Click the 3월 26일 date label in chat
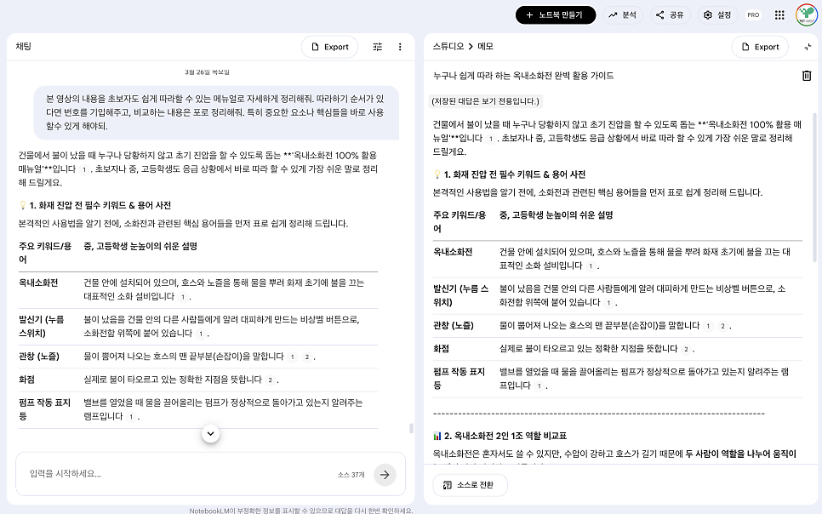Image resolution: width=822 pixels, height=514 pixels. click(207, 72)
